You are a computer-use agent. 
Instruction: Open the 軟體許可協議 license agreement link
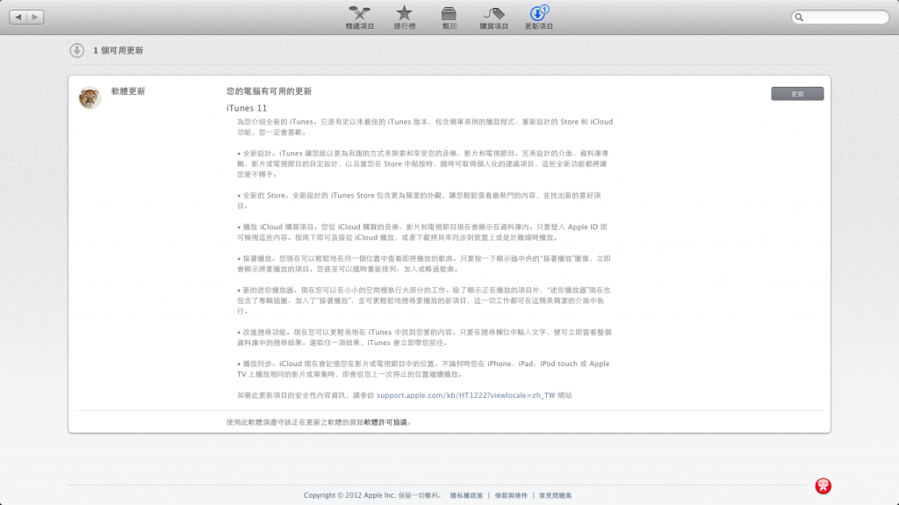tap(386, 422)
